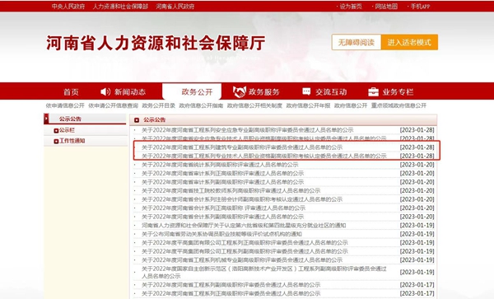Open 网站地图 from the top bar
Screen dimensions: 494x299
386,7
